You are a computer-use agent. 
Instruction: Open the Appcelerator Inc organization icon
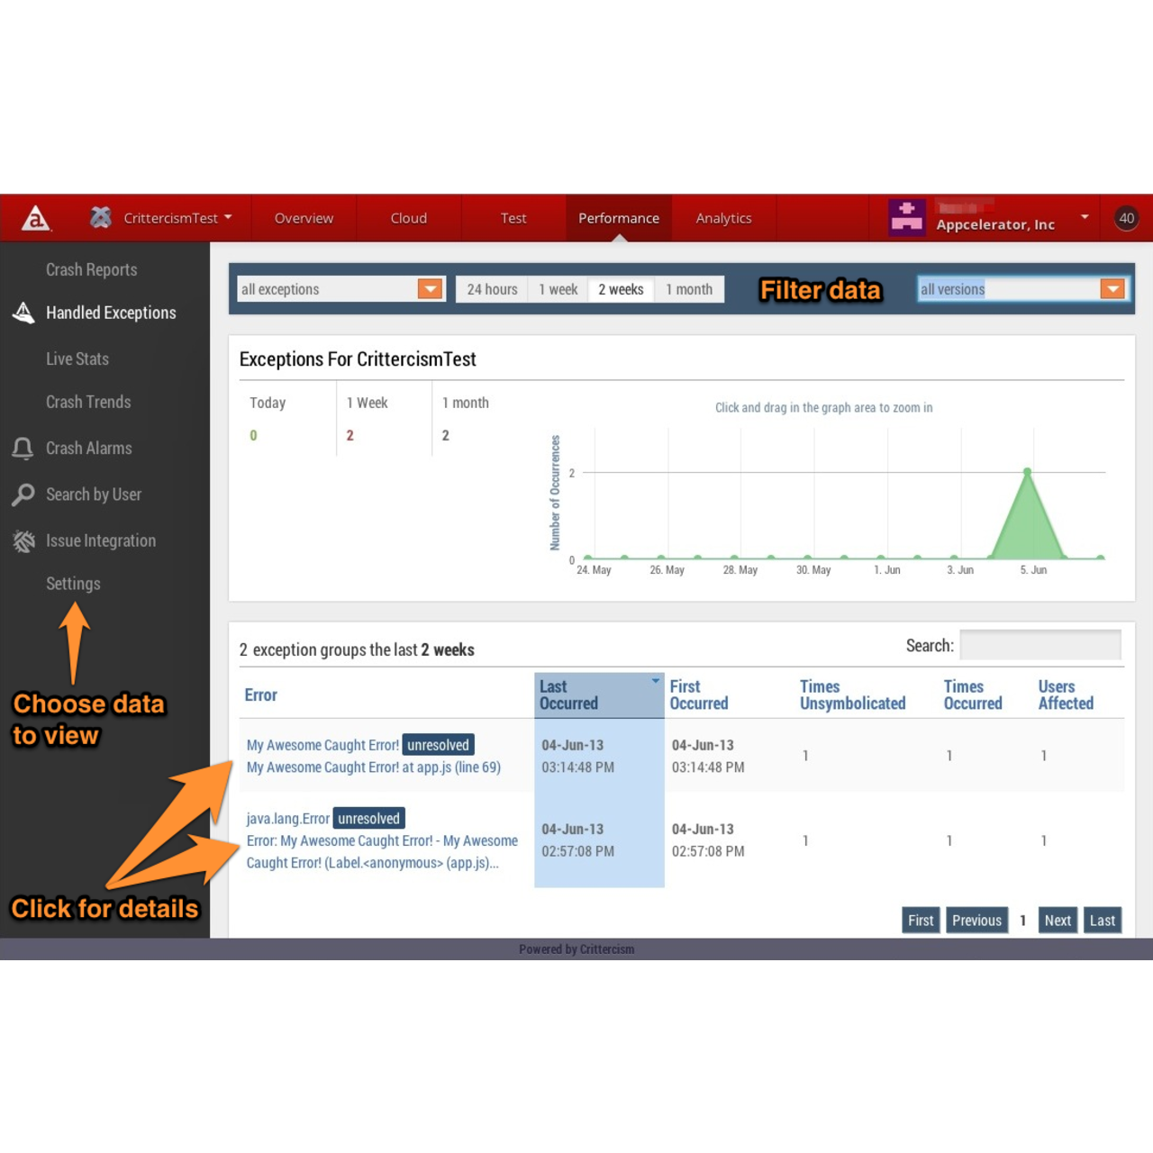(x=907, y=217)
